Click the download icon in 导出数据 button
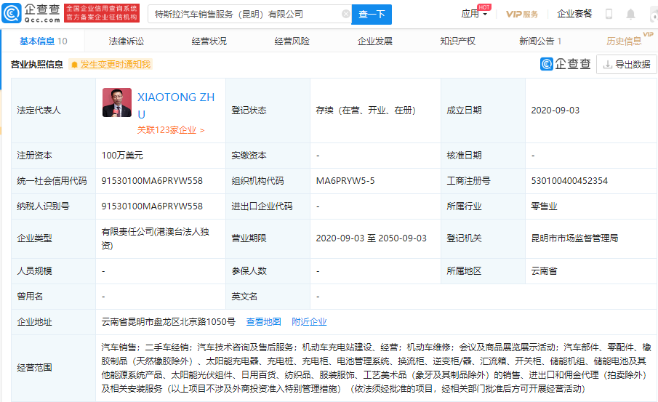Viewport: 658px width, 402px height. (607, 65)
